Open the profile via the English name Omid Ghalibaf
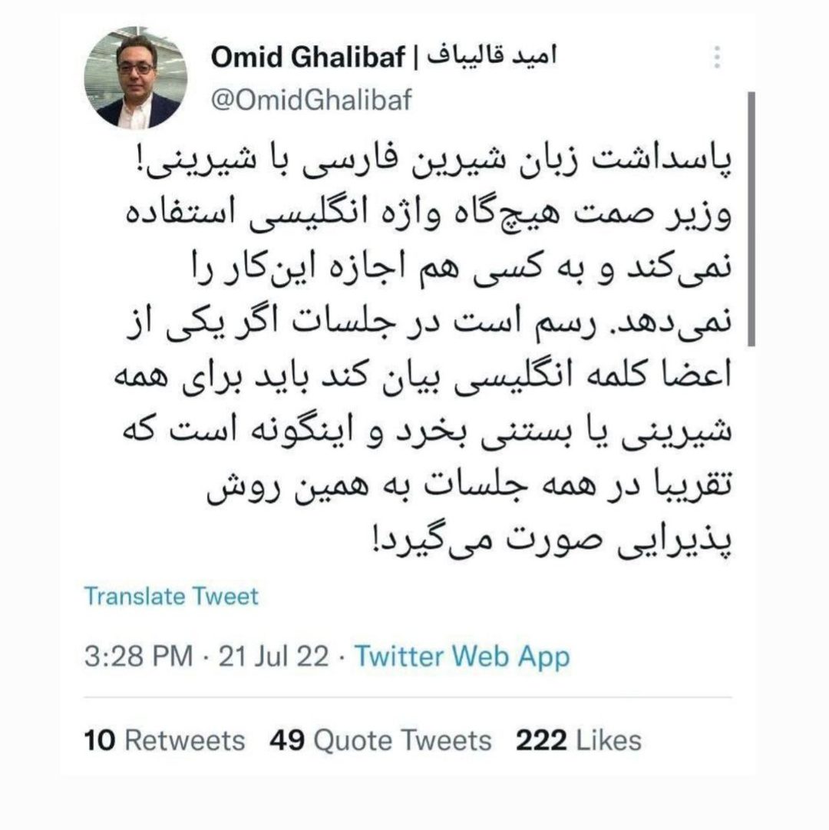Viewport: 829px width, 830px height. [307, 58]
